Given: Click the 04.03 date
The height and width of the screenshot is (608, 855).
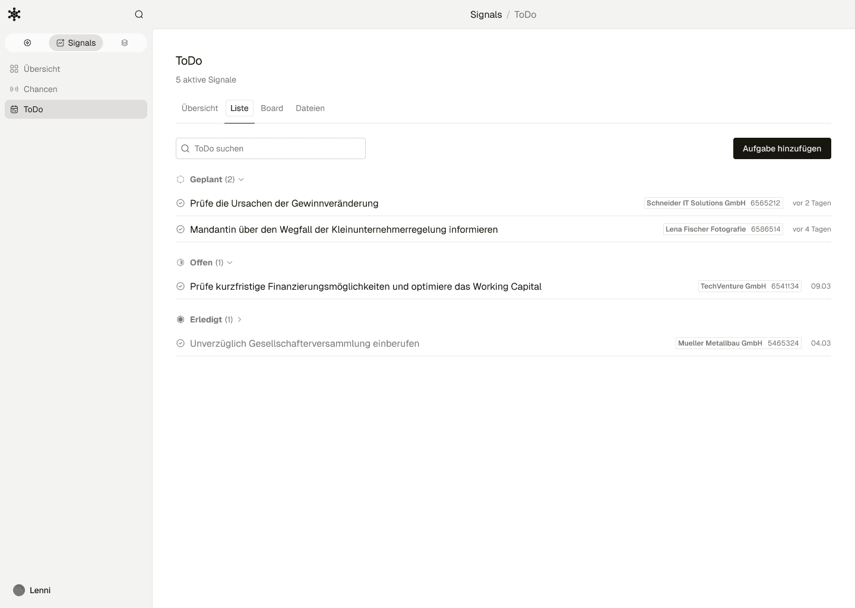Looking at the screenshot, I should 821,343.
